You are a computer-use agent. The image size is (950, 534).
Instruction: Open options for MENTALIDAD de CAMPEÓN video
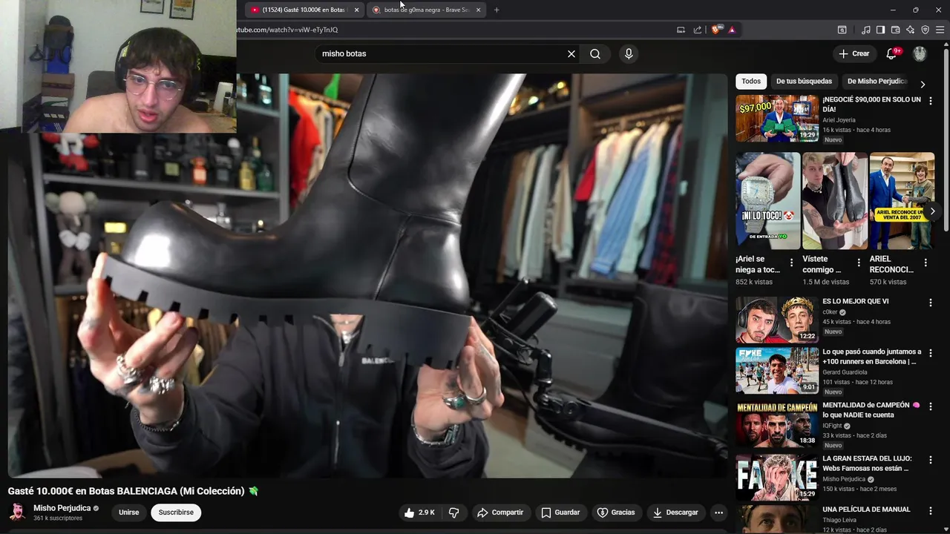(931, 406)
